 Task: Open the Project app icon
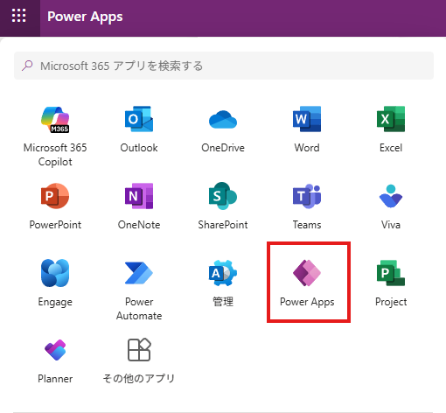click(x=391, y=273)
